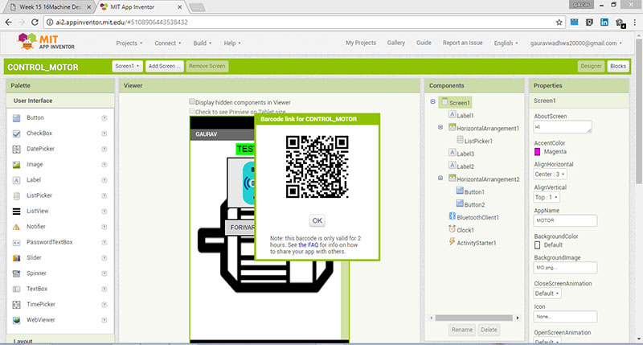Click the Slider palette icon
Screen dimensions: 643x345
point(16,258)
